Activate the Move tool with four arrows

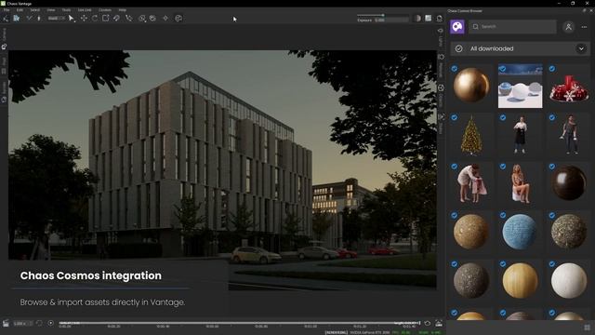click(84, 19)
